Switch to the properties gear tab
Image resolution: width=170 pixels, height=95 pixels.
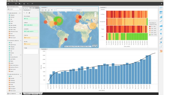click(x=34, y=8)
